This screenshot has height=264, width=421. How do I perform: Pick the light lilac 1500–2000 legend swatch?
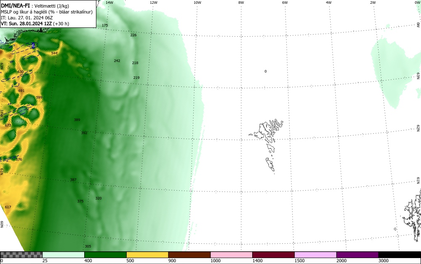[x=315, y=255]
